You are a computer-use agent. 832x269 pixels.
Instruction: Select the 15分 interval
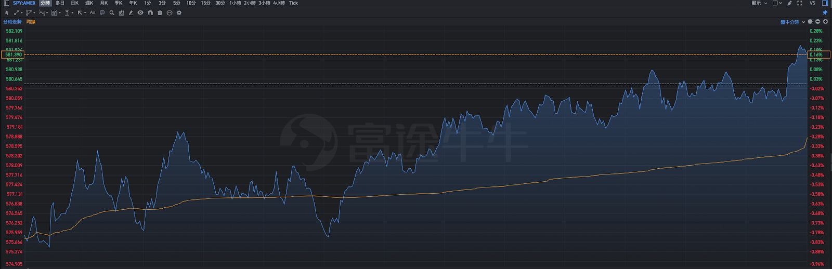[x=206, y=3]
